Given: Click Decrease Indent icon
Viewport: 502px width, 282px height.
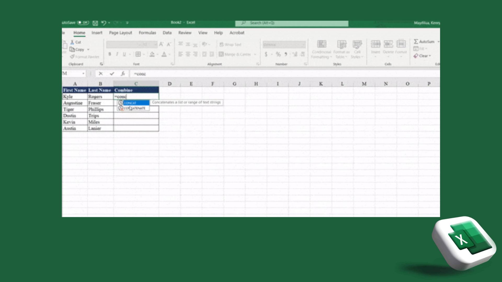Looking at the screenshot, I should click(x=204, y=54).
